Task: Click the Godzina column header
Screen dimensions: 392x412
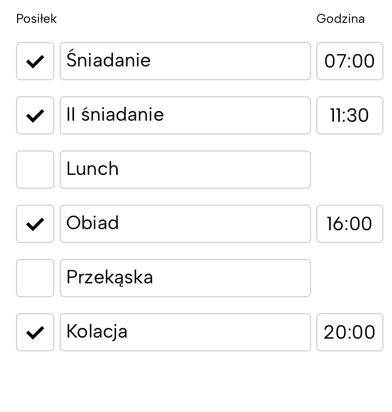Action: point(340,19)
